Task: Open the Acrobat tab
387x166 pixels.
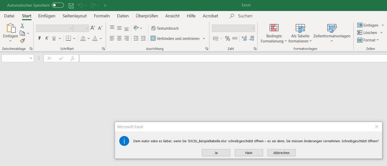Action: click(x=210, y=16)
